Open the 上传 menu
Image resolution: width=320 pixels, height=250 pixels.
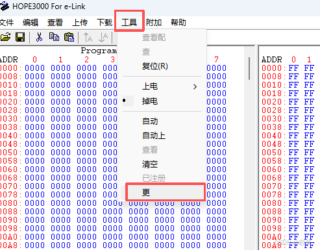point(80,23)
